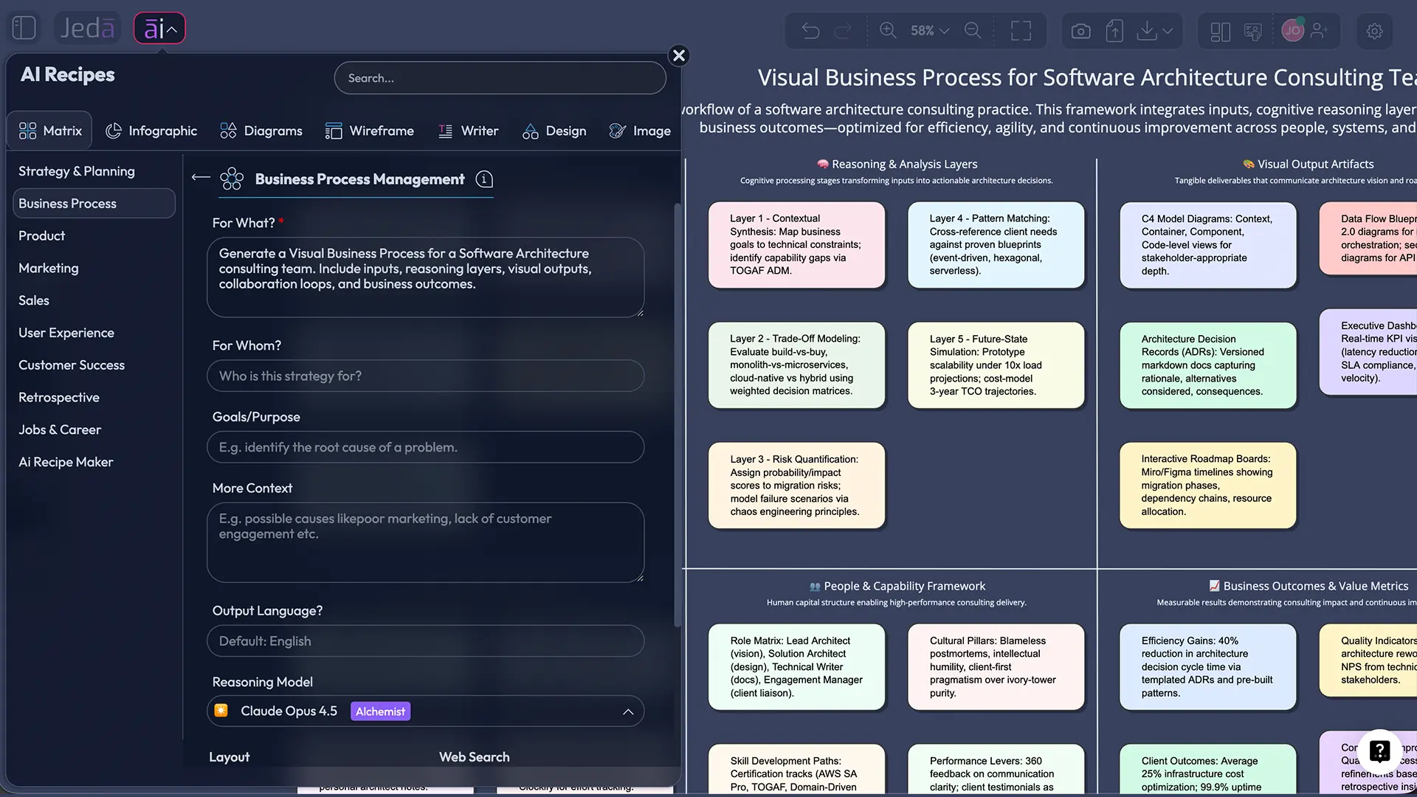Start presentation mode icon
Viewport: 1417px width, 797px height.
[1253, 31]
